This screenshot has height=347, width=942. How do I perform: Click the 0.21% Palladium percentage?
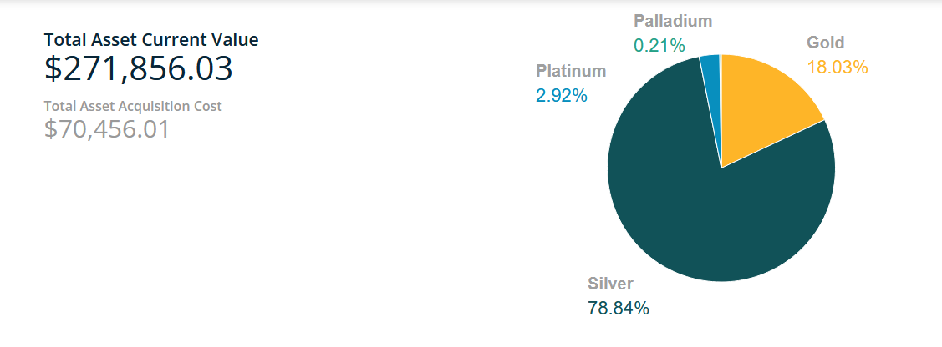659,46
